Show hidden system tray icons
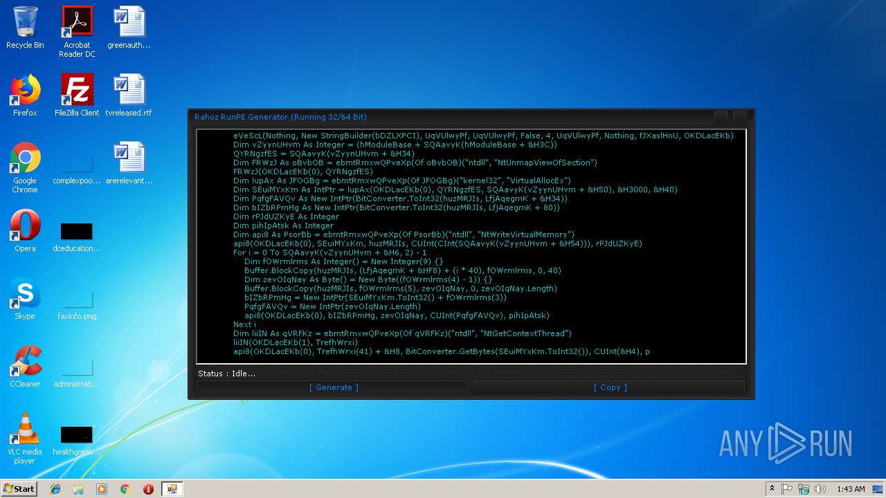The width and height of the screenshot is (886, 498). (772, 489)
